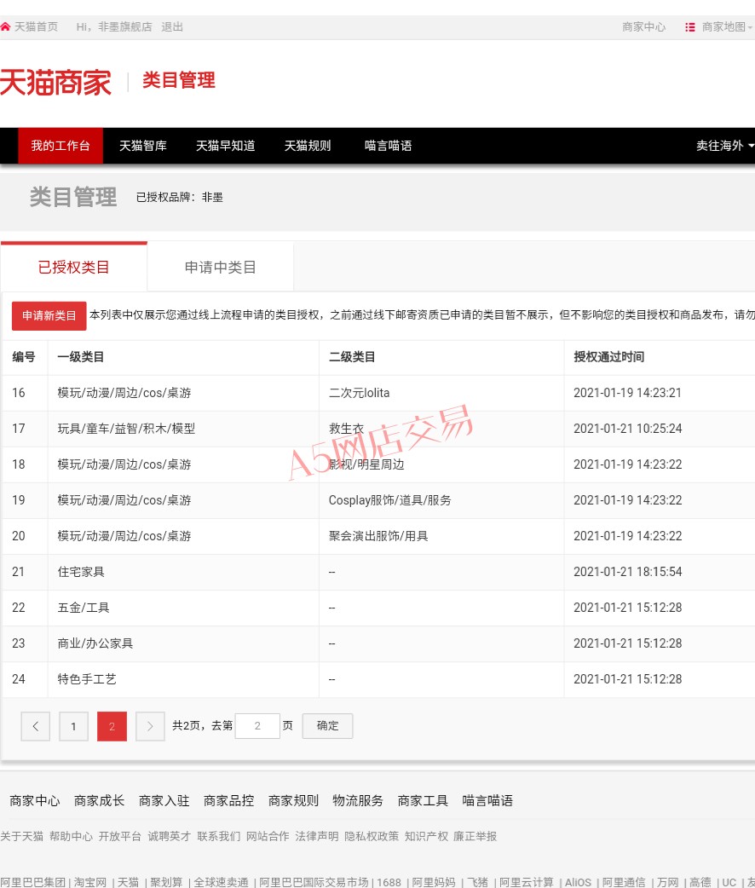Go to the previous page arrow
The image size is (755, 888).
(35, 726)
